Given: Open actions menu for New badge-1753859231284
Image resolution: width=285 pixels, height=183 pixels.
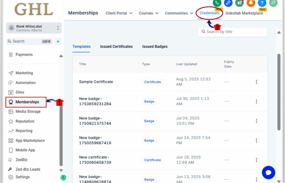Looking at the screenshot, I should point(256,101).
